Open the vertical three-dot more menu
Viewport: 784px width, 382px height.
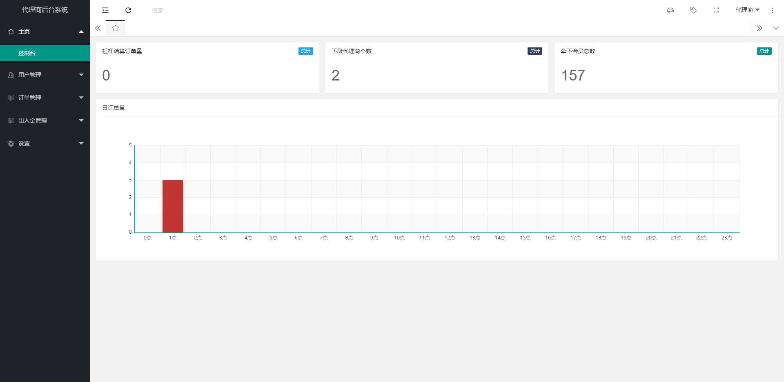coord(773,10)
